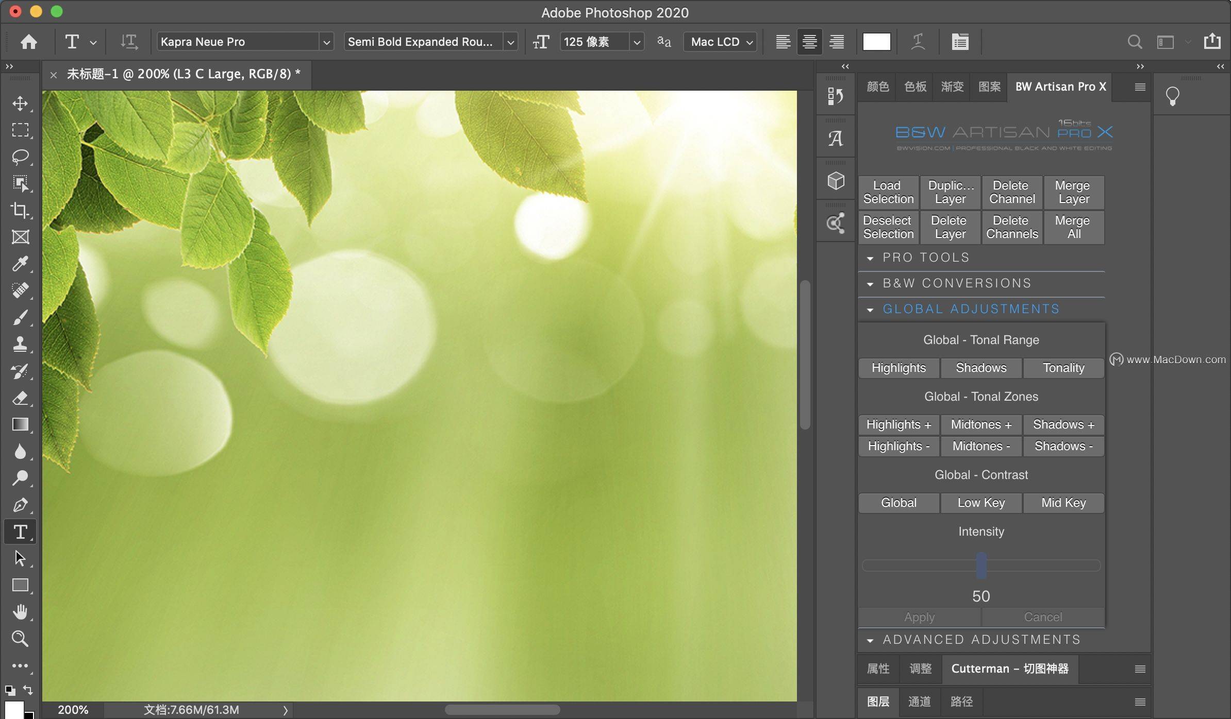This screenshot has width=1231, height=719.
Task: Toggle text orientation in options bar
Action: click(x=129, y=42)
